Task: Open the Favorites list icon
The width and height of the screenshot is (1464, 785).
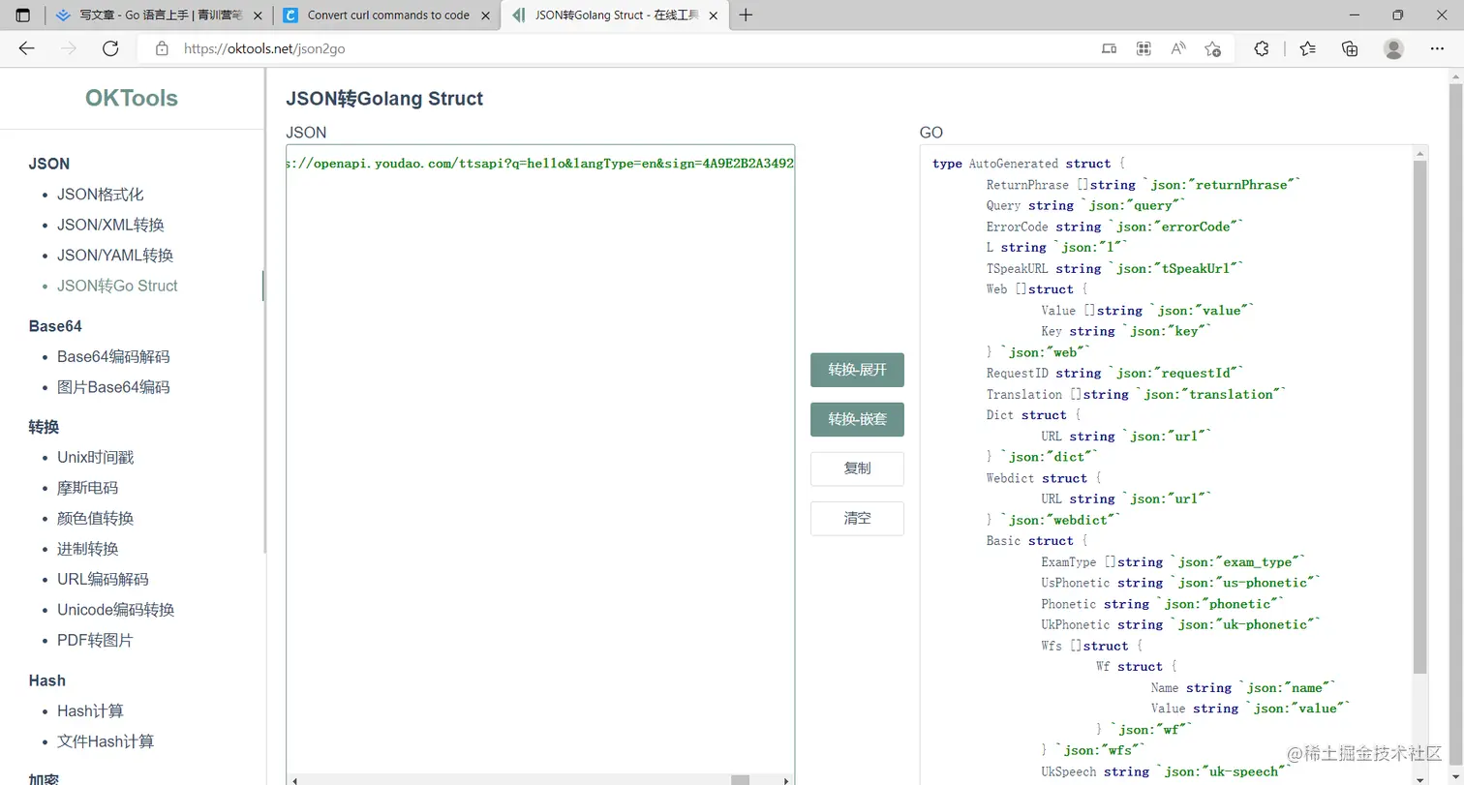Action: click(1307, 48)
